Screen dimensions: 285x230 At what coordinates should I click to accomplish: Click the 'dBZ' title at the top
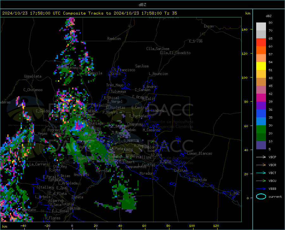142,5
